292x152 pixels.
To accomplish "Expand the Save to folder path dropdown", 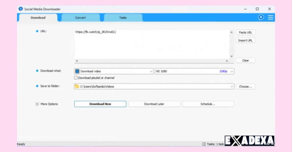I will coord(232,86).
